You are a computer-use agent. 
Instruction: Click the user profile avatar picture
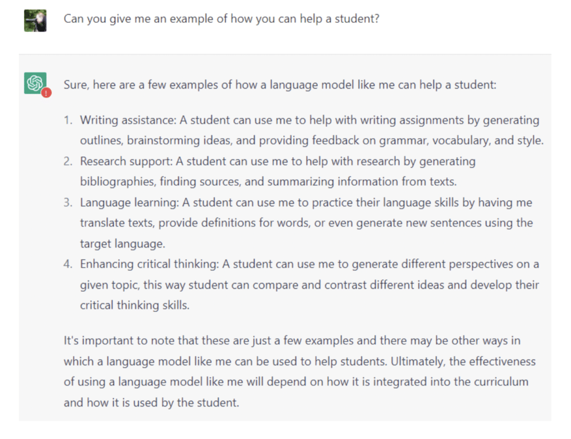pos(35,21)
